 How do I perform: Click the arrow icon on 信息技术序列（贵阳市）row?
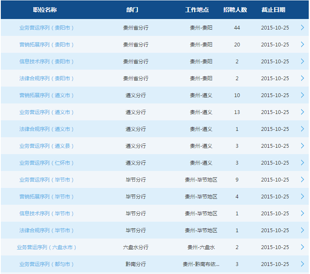302,61
